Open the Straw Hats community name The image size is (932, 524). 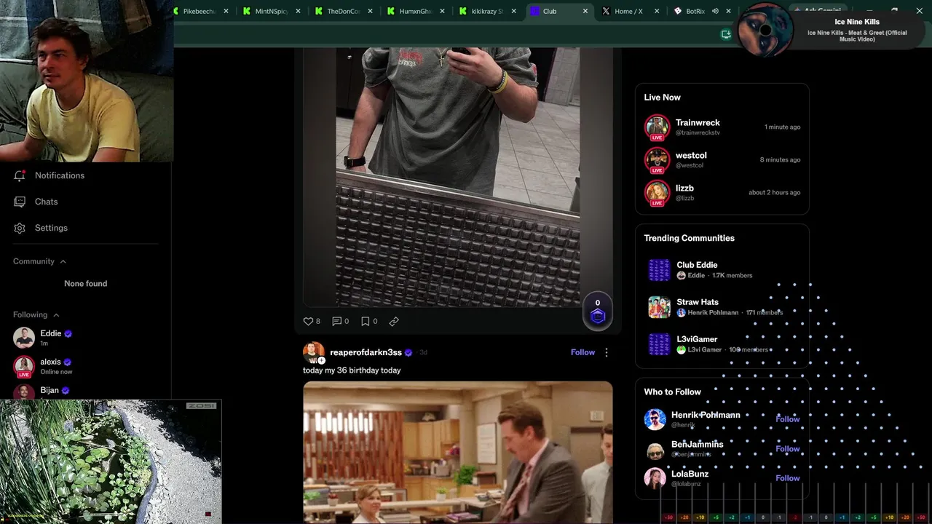(x=698, y=302)
